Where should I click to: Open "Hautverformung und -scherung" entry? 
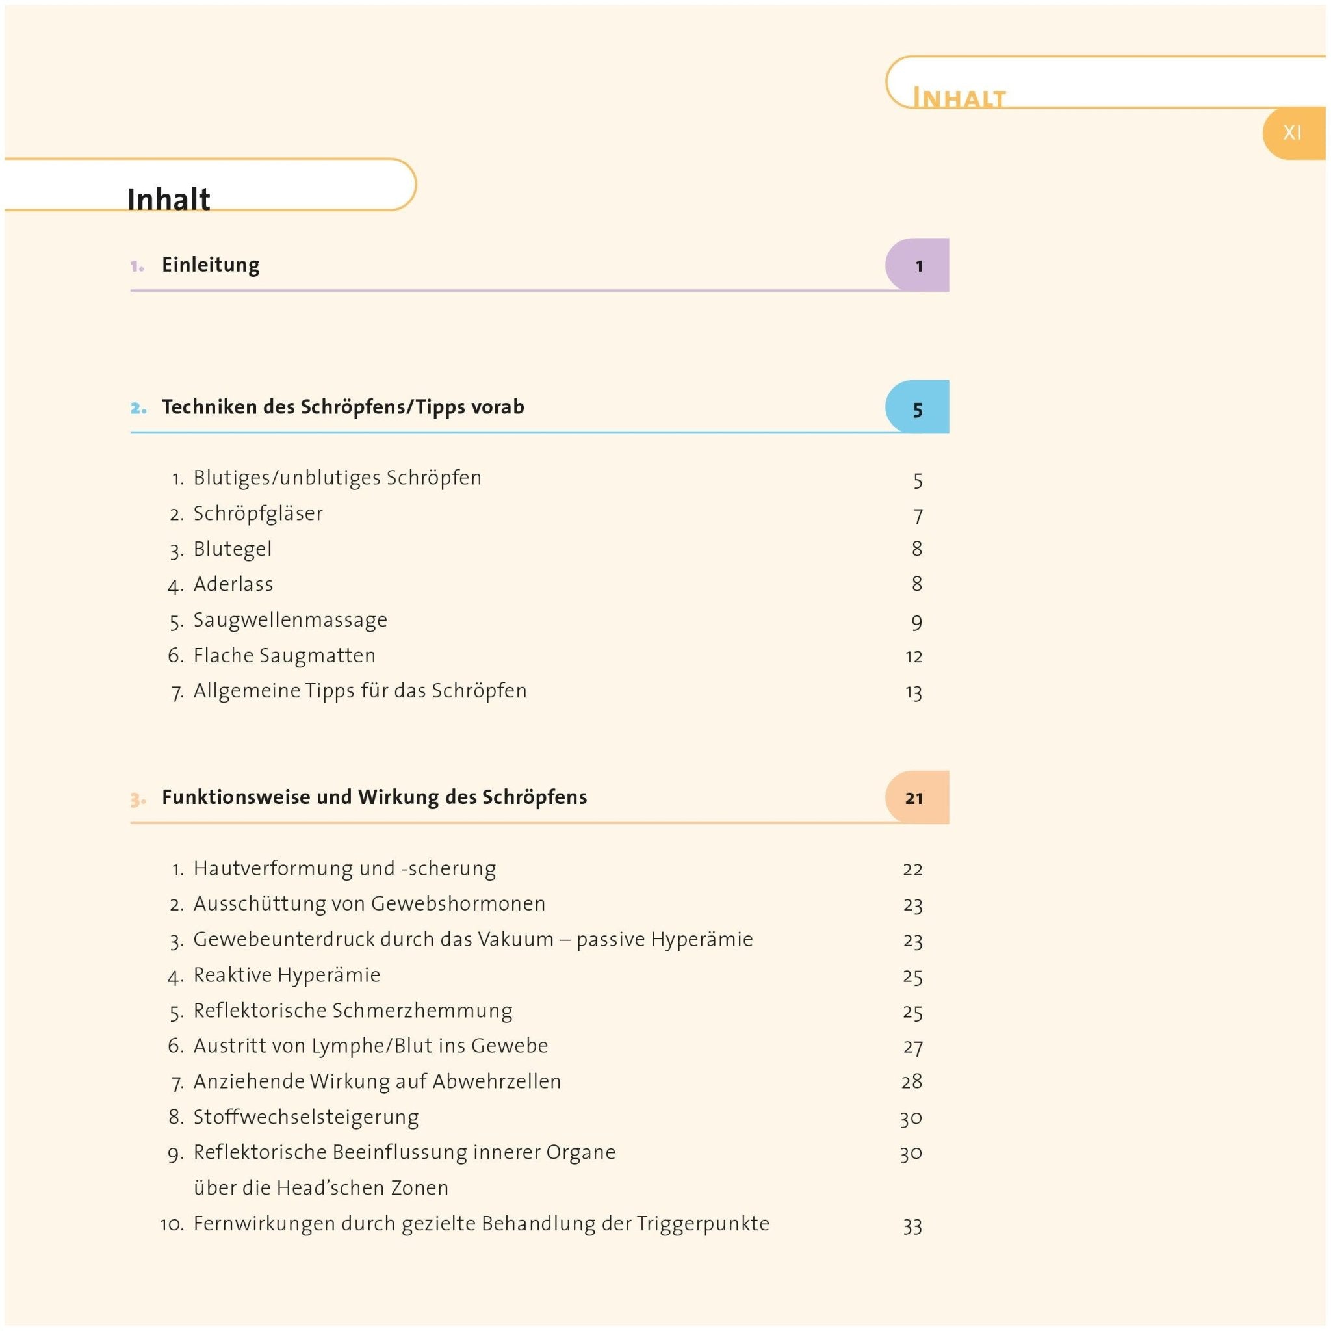tap(344, 869)
